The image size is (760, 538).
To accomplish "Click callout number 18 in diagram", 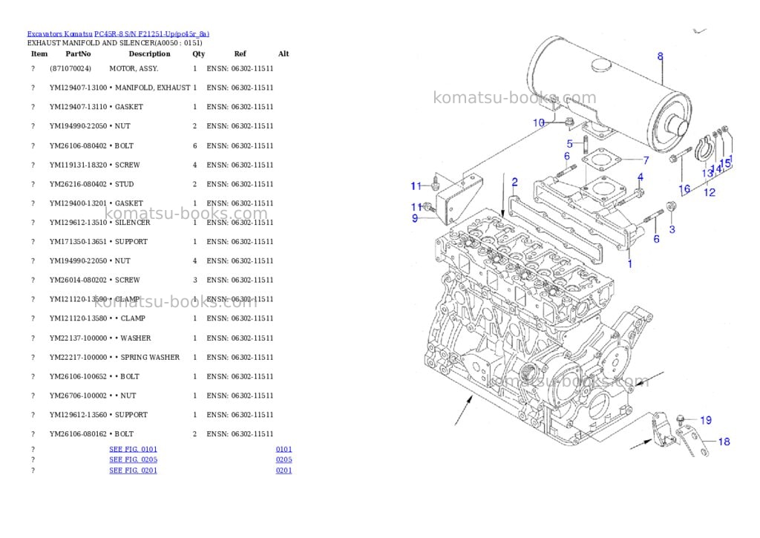I will [x=724, y=442].
